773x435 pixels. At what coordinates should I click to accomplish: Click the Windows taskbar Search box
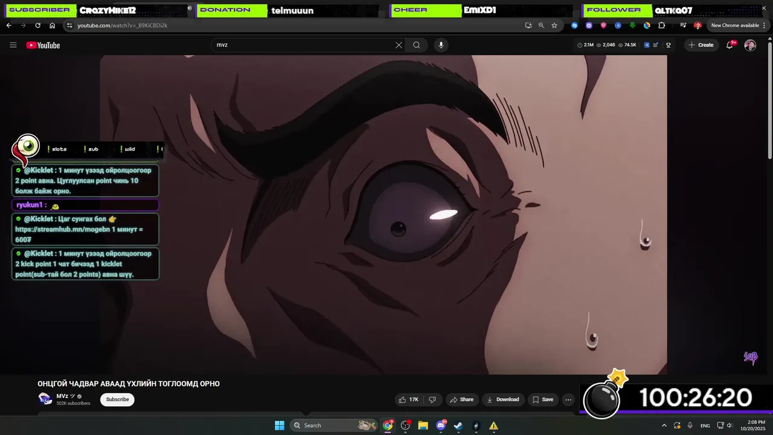pyautogui.click(x=333, y=425)
